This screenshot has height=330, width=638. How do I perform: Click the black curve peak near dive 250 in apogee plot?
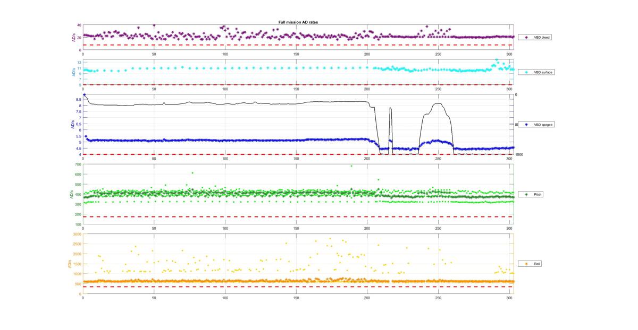coord(438,103)
